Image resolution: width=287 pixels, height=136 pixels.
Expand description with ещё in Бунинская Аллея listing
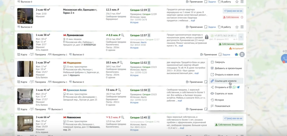point(180,101)
